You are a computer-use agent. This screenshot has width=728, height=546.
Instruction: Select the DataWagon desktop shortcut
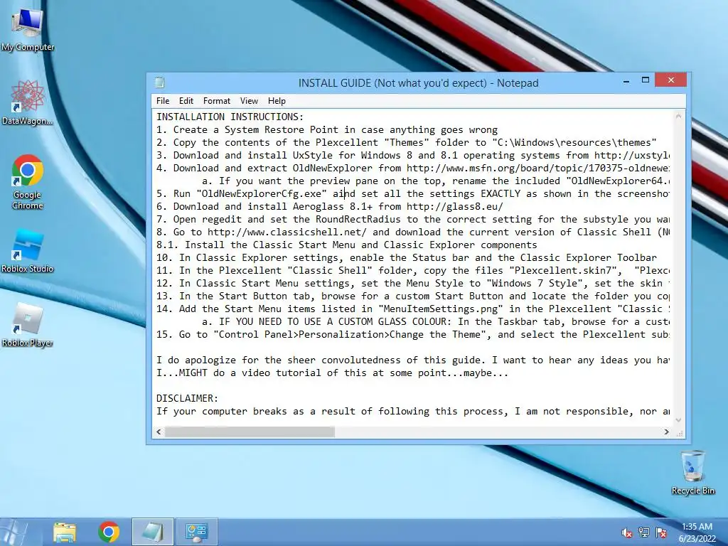[x=27, y=102]
